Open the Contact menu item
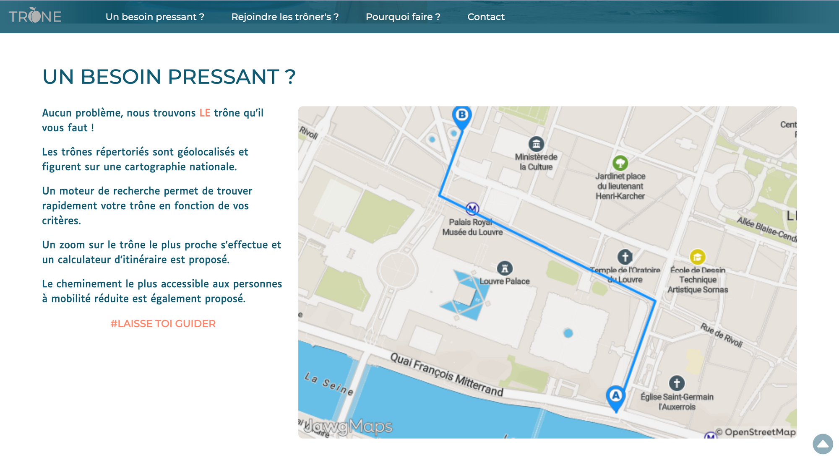The image size is (839, 460). point(486,17)
